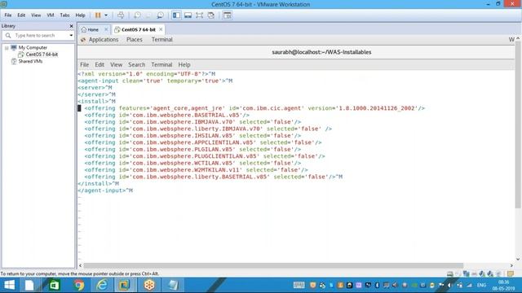Click the scroll left arrow on the horizontal scrollbar

click(x=80, y=265)
